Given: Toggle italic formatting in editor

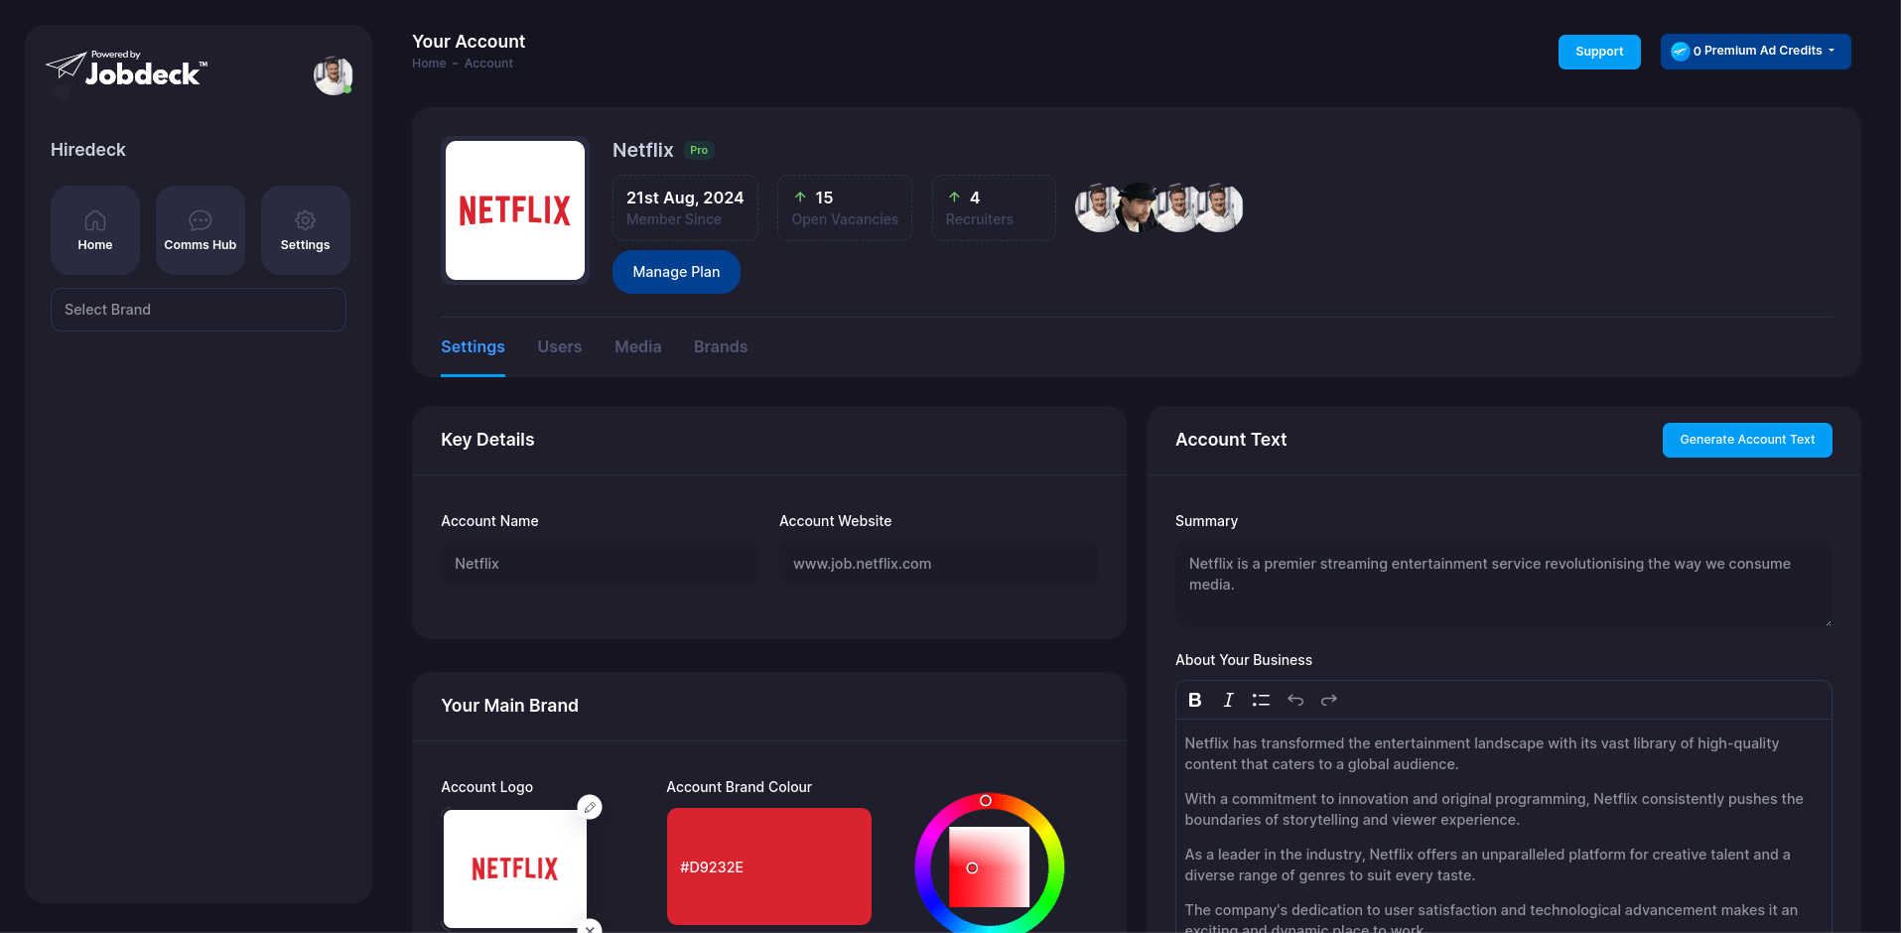Looking at the screenshot, I should (1229, 700).
